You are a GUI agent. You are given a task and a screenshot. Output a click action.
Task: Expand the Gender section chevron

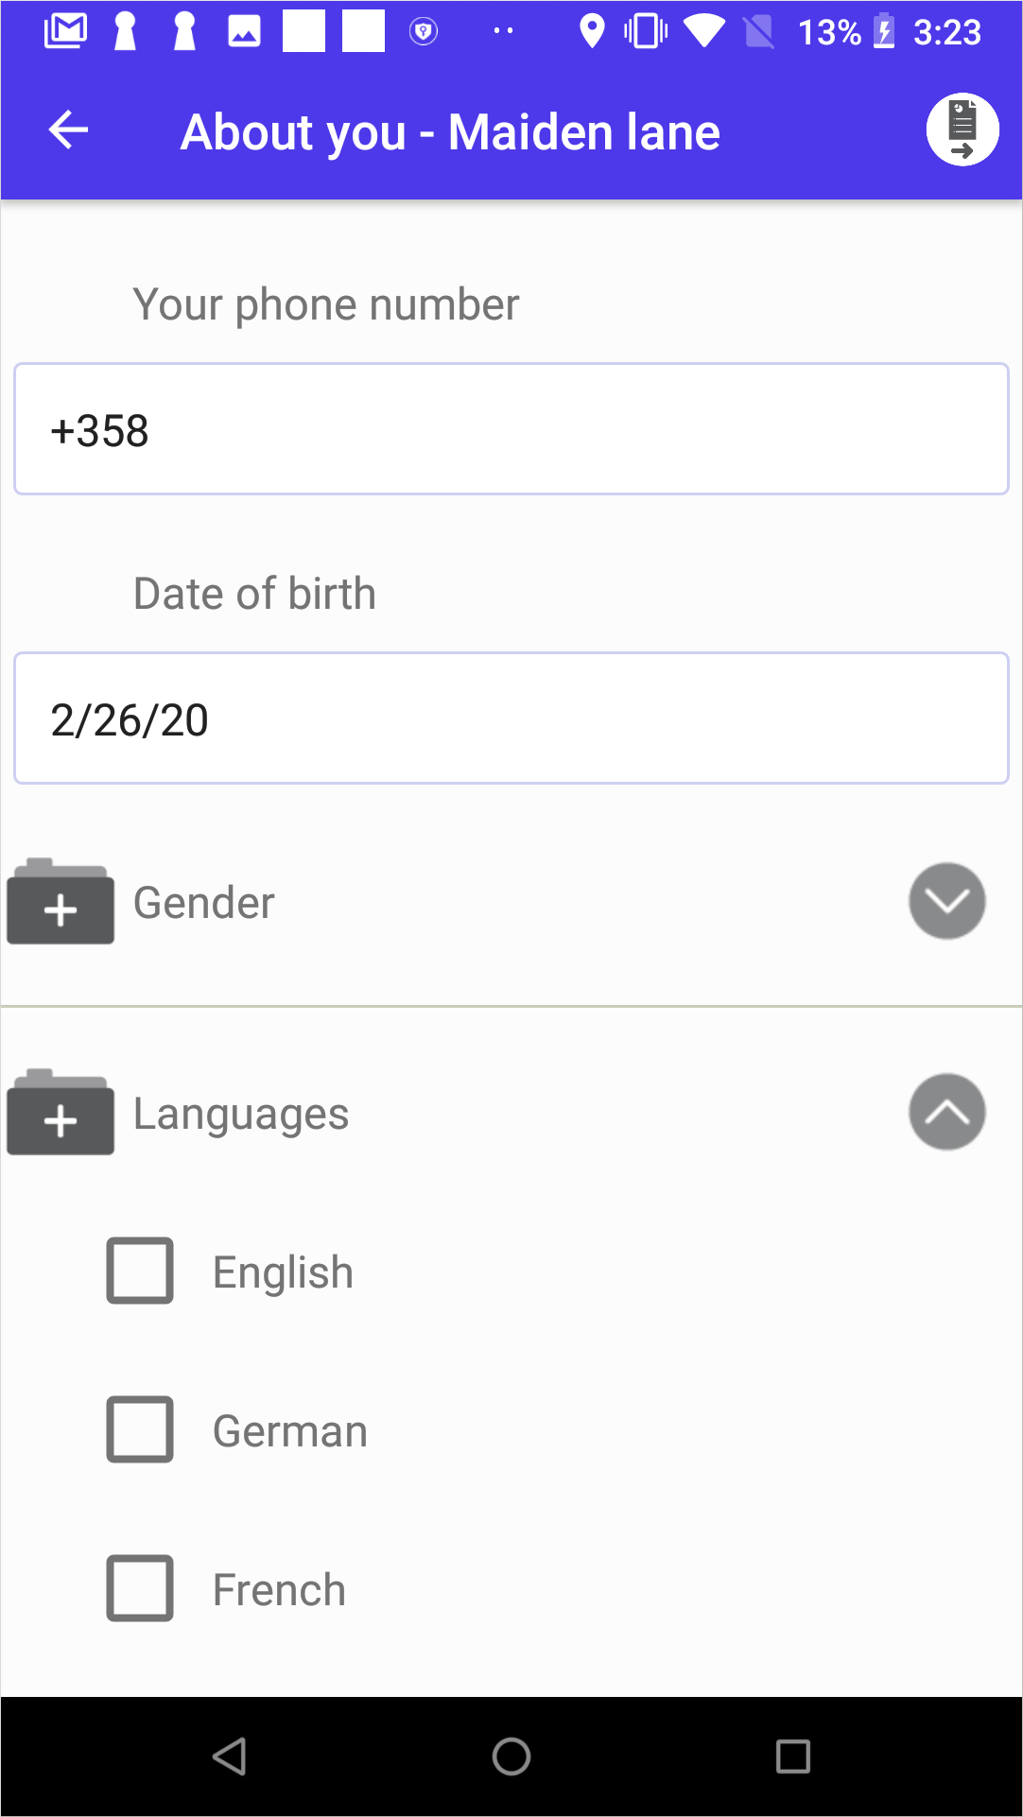click(x=946, y=901)
